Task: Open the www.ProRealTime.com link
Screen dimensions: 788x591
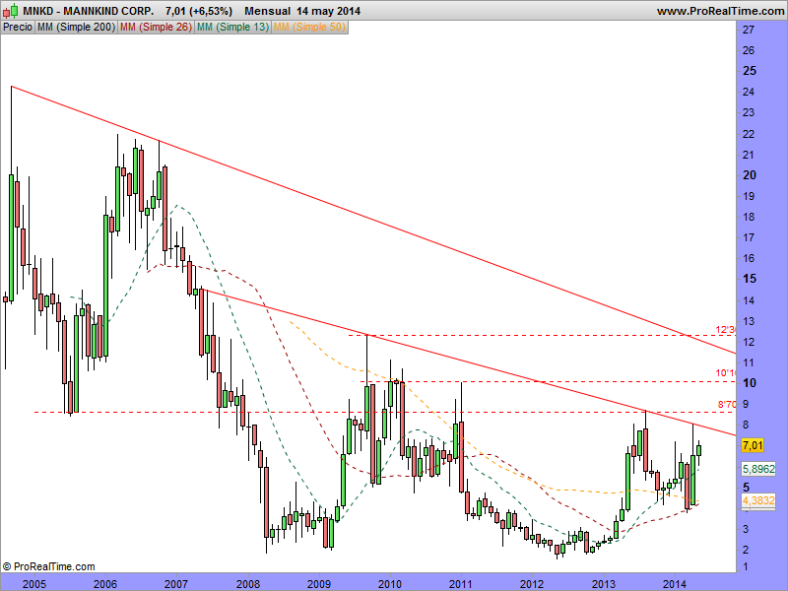Action: tap(720, 11)
